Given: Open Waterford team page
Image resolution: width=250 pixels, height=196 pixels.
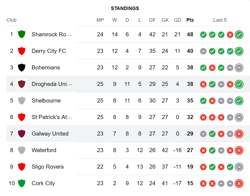Looking at the screenshot, I should click(44, 150).
